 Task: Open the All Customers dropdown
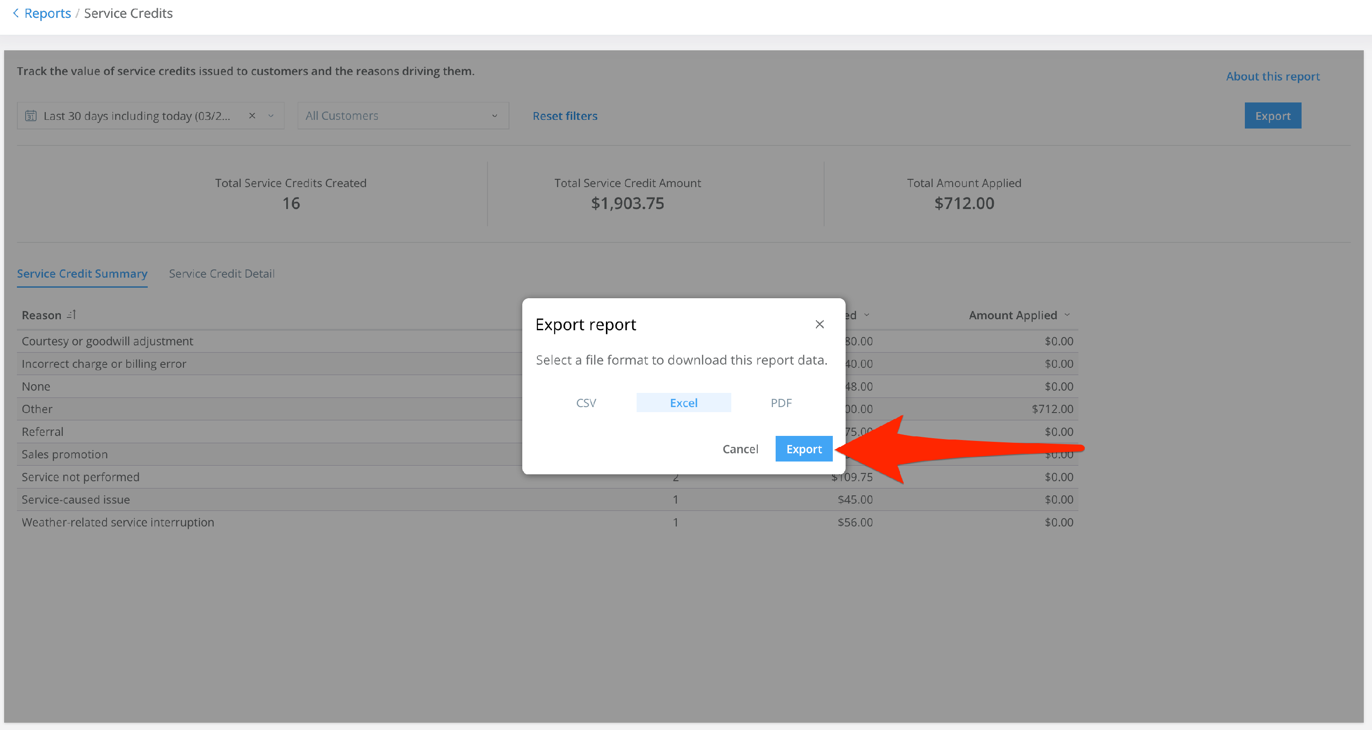coord(403,116)
